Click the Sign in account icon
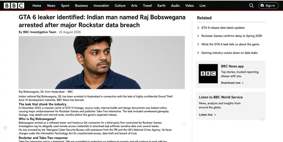Screen dimensions: 283x142 point(262,6)
